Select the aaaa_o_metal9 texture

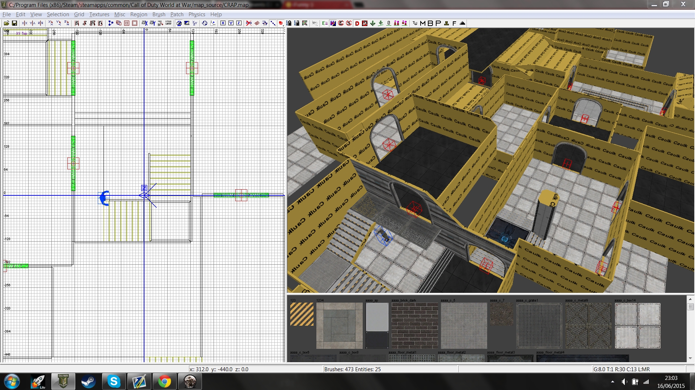[x=588, y=325]
